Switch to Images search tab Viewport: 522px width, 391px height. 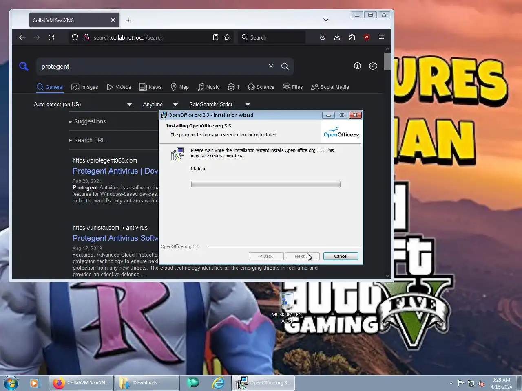pos(85,87)
